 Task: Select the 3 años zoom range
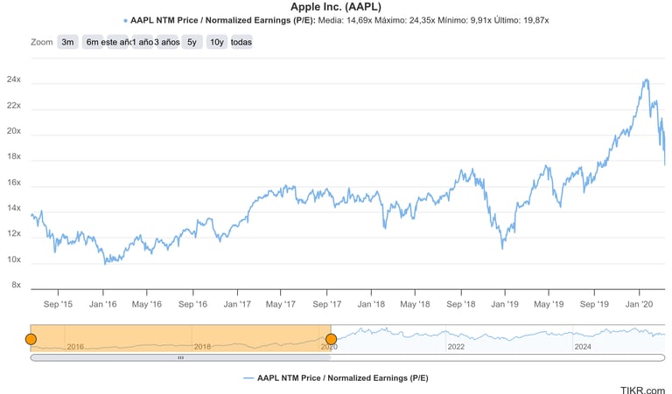click(167, 42)
